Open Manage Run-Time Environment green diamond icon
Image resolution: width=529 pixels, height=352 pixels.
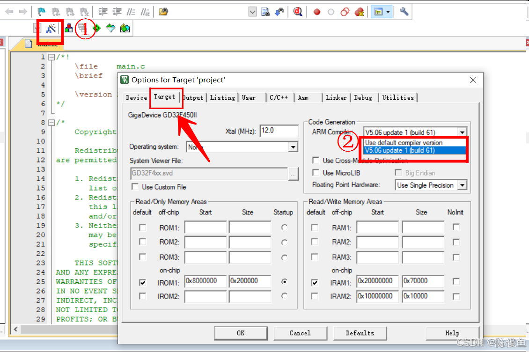(97, 29)
